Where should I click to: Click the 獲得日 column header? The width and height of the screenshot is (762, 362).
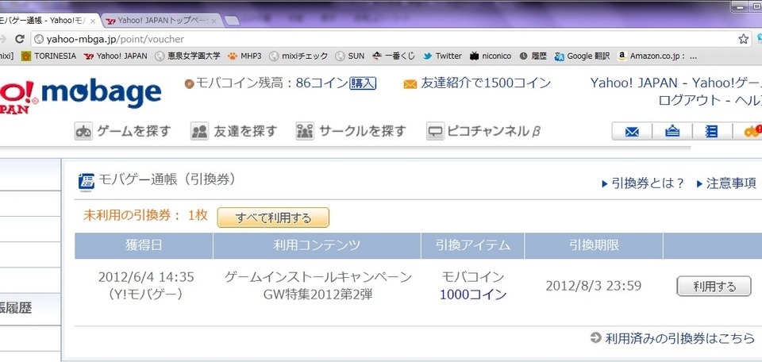click(144, 246)
